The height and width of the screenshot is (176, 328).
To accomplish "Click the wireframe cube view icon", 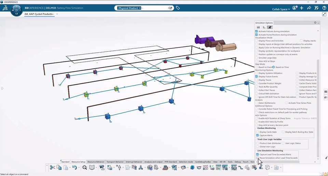I will click(267, 167).
